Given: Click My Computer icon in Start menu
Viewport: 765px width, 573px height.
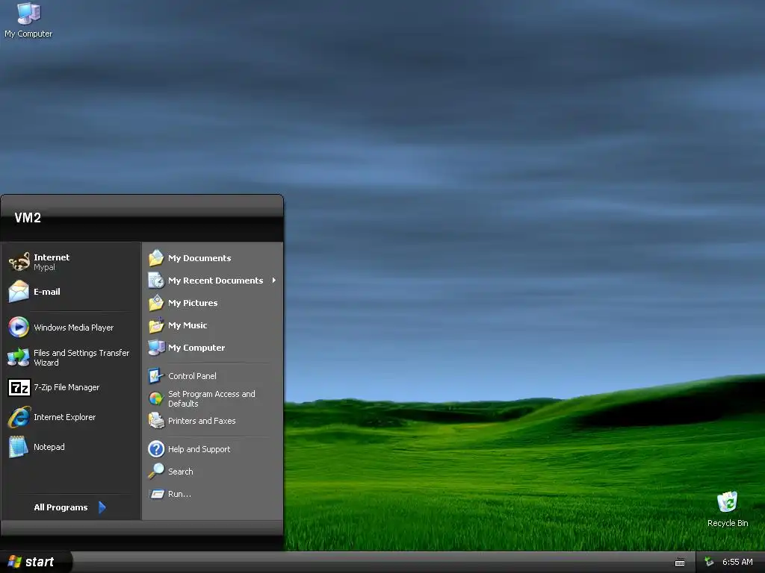Looking at the screenshot, I should tap(156, 348).
